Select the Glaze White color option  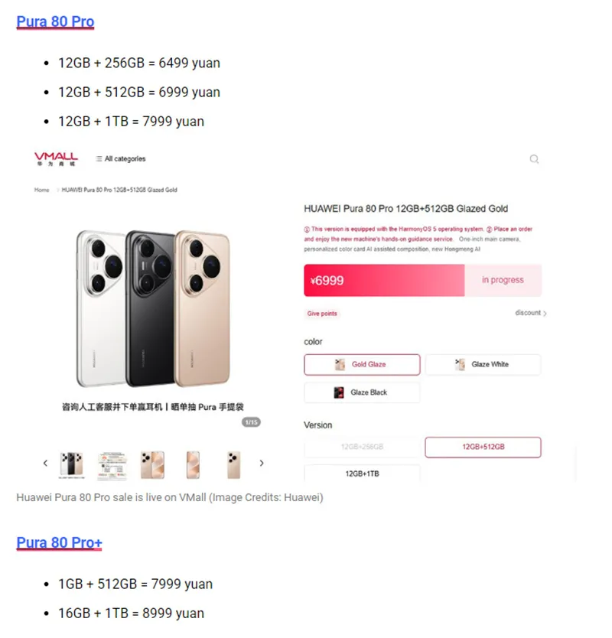coord(483,364)
